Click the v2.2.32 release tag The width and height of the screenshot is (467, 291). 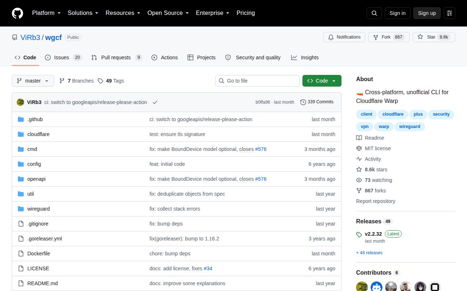pos(373,234)
